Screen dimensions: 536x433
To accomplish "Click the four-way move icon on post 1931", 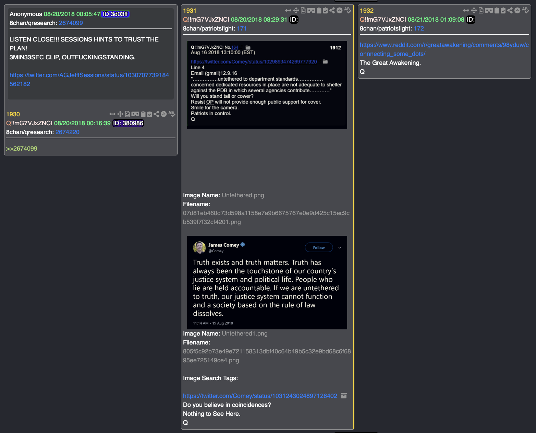I will click(296, 11).
